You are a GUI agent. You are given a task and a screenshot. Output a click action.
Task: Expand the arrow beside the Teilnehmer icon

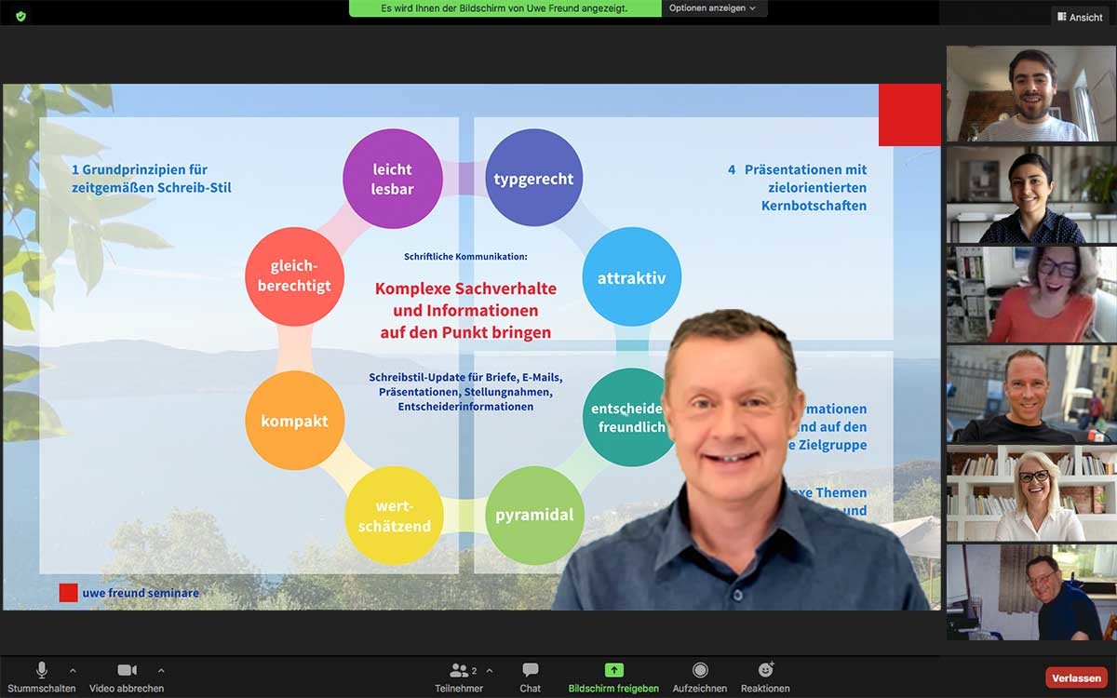pos(490,670)
